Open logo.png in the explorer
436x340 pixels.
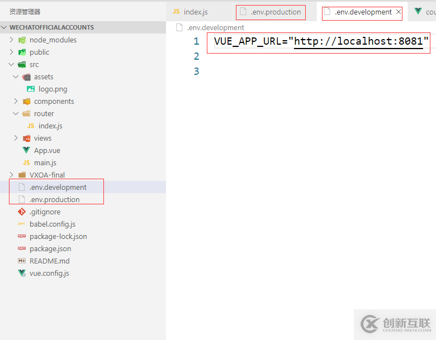click(x=53, y=89)
